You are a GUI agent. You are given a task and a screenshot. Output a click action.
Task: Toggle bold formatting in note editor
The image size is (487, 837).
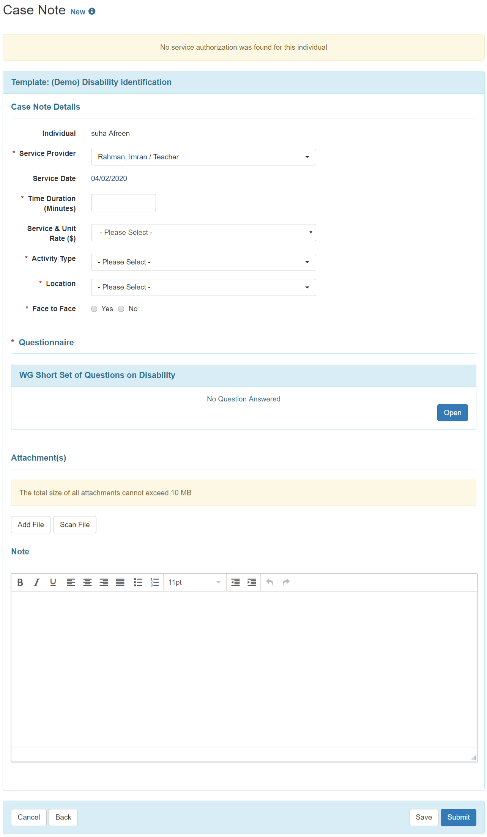click(20, 582)
